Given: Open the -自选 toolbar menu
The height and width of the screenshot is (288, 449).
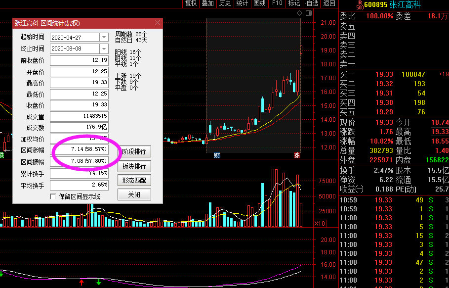Looking at the screenshot, I should pyautogui.click(x=312, y=3).
